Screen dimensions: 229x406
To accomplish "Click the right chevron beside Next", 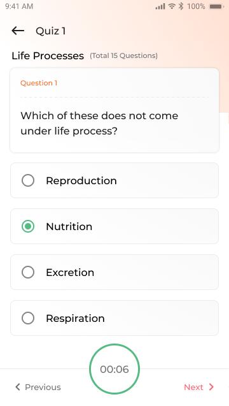I will tap(211, 387).
